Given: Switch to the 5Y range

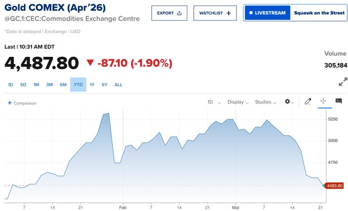Looking at the screenshot, I should click(104, 85).
